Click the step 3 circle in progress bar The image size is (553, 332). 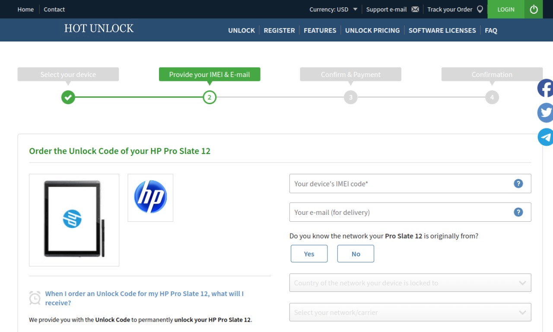(351, 97)
